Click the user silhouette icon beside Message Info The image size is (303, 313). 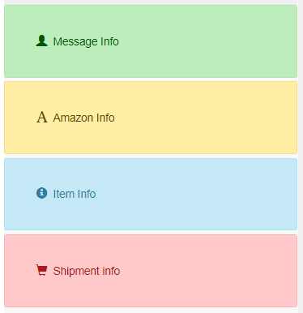(x=42, y=41)
